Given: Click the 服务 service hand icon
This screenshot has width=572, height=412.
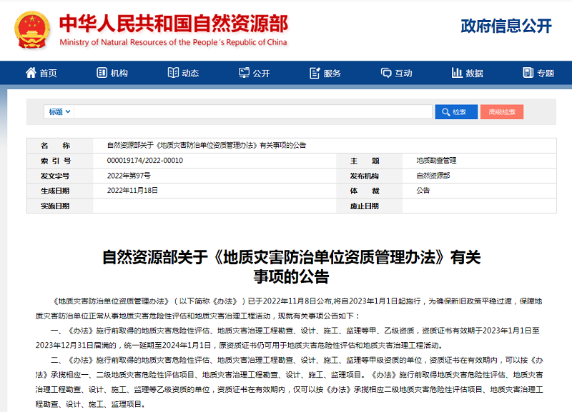Looking at the screenshot, I should coord(315,73).
